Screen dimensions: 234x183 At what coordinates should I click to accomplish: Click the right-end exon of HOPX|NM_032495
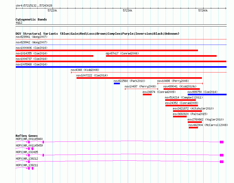222,155
